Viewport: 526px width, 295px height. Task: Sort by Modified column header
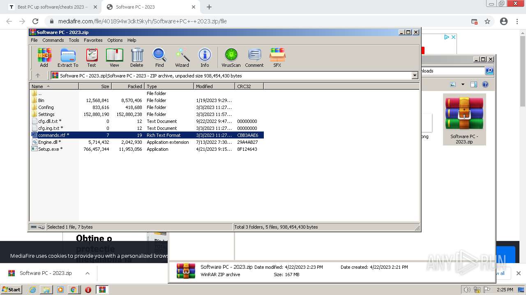pos(214,86)
